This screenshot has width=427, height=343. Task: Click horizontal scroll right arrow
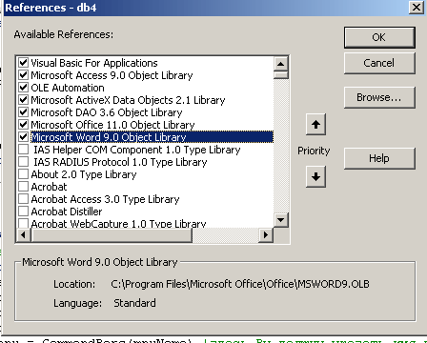tap(266, 235)
